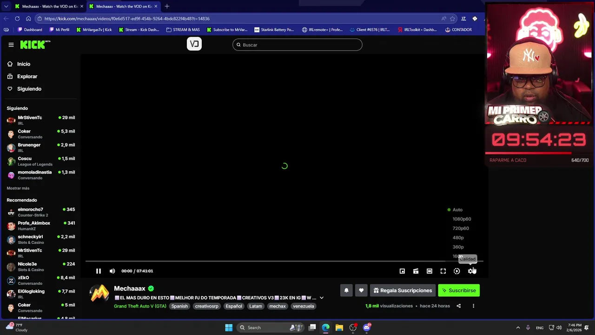This screenshot has height=335, width=595.
Task: Share the video with share icon
Action: pos(459,306)
